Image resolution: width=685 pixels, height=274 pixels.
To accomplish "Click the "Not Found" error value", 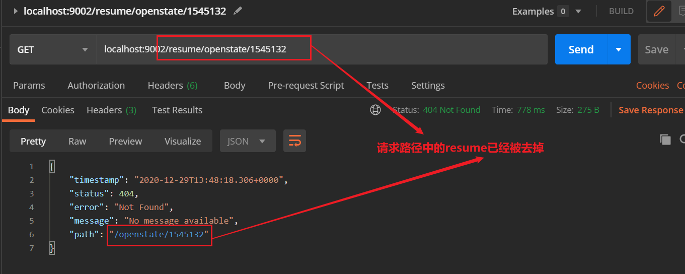I will click(141, 207).
